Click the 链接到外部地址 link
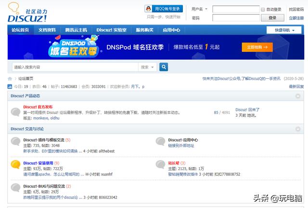 [x=181, y=146]
